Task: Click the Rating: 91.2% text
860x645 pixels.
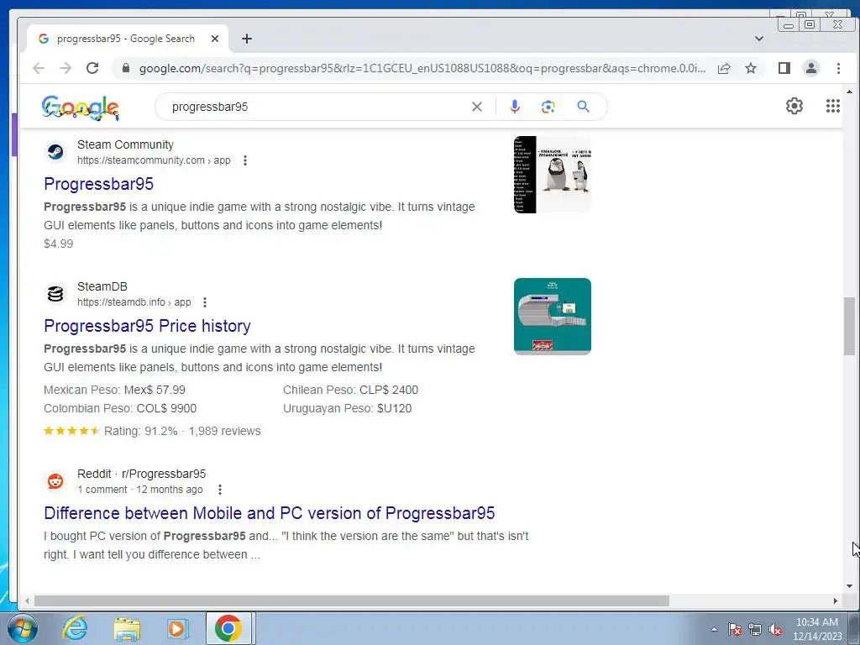Action: 141,431
